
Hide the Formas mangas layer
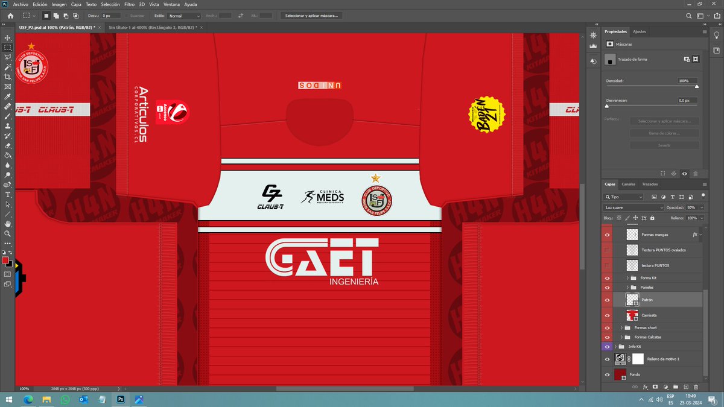coord(608,234)
